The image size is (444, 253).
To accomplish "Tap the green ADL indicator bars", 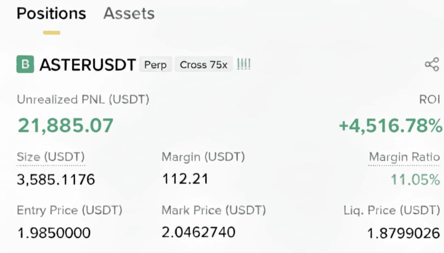I will click(243, 64).
